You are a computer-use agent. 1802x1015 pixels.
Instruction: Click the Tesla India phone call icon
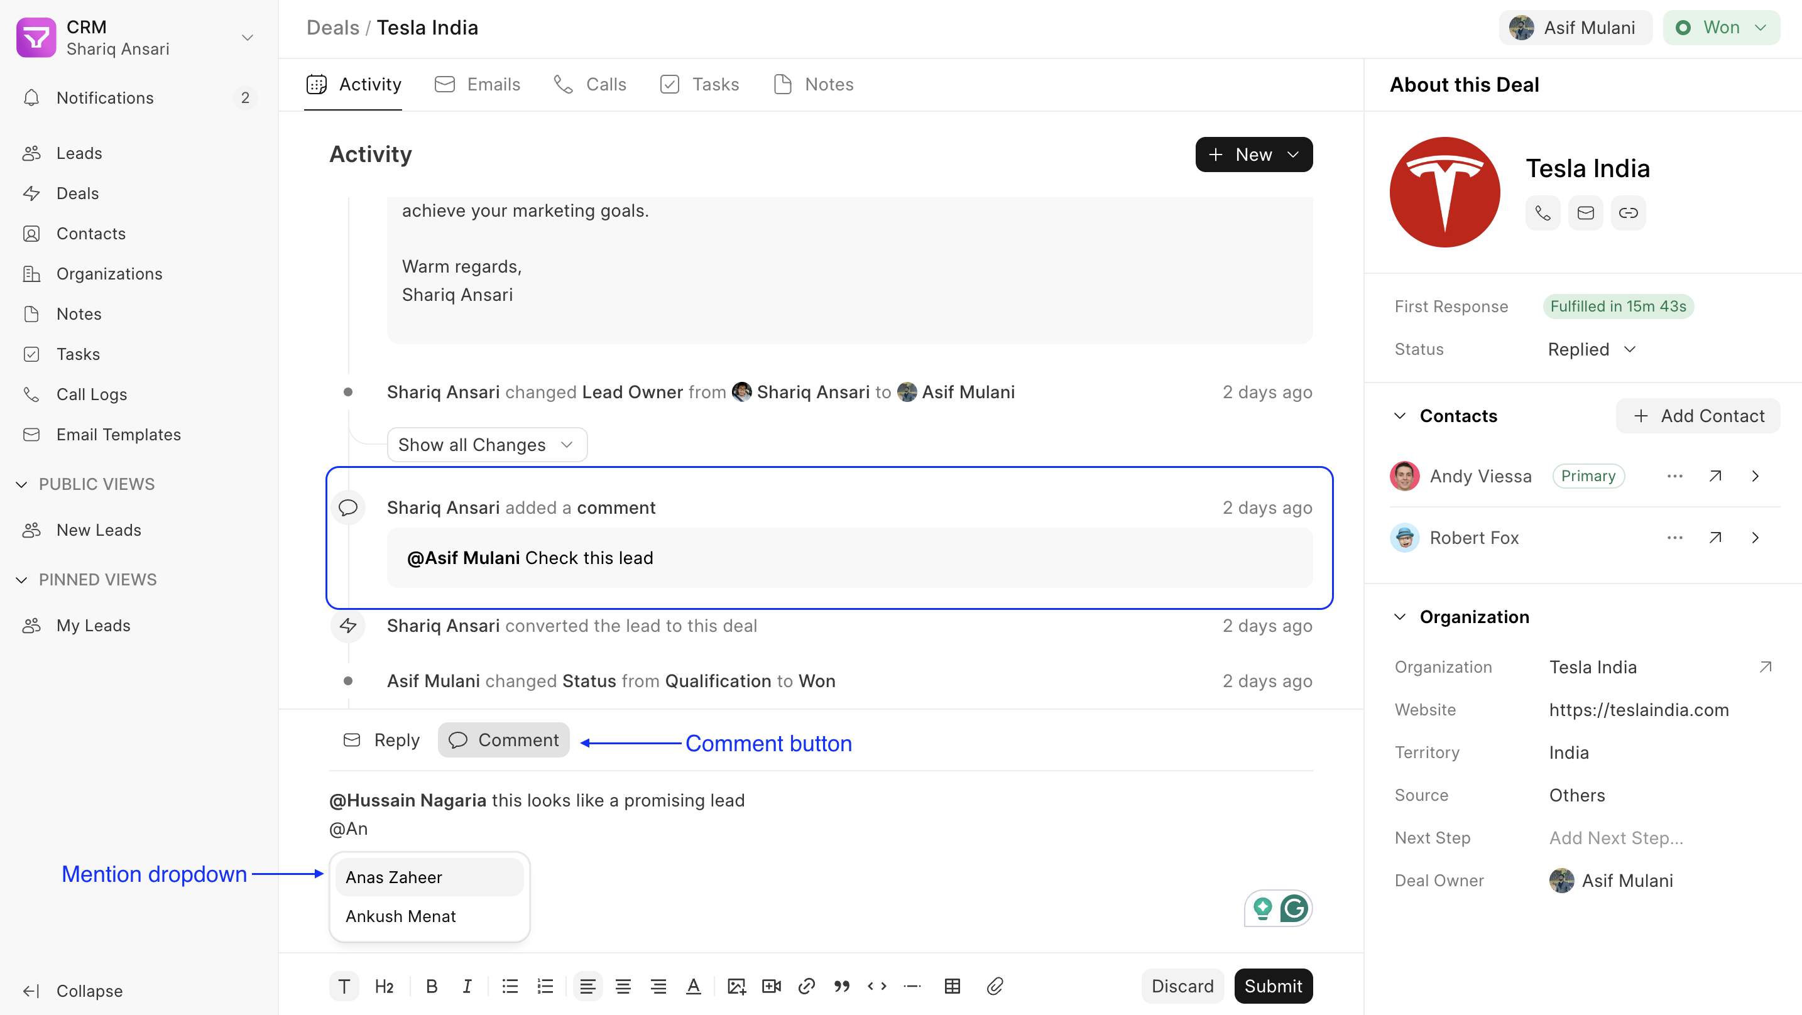(1543, 213)
